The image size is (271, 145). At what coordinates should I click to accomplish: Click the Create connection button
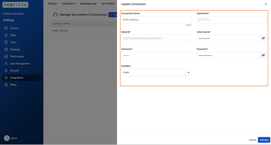113,15
